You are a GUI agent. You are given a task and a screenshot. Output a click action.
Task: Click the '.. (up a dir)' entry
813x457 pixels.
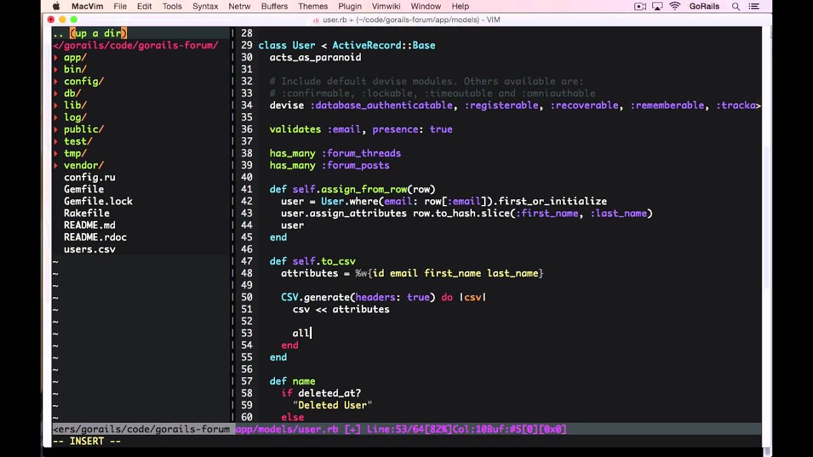click(90, 33)
